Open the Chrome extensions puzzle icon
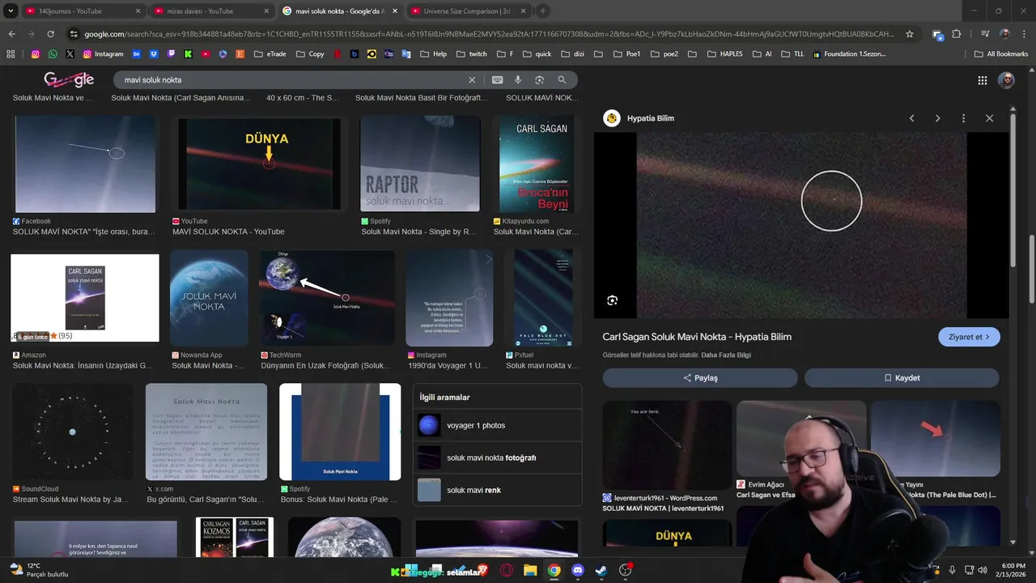 click(957, 34)
